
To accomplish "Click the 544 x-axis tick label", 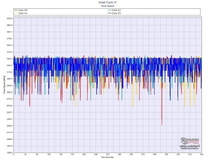I will (x=202, y=154).
